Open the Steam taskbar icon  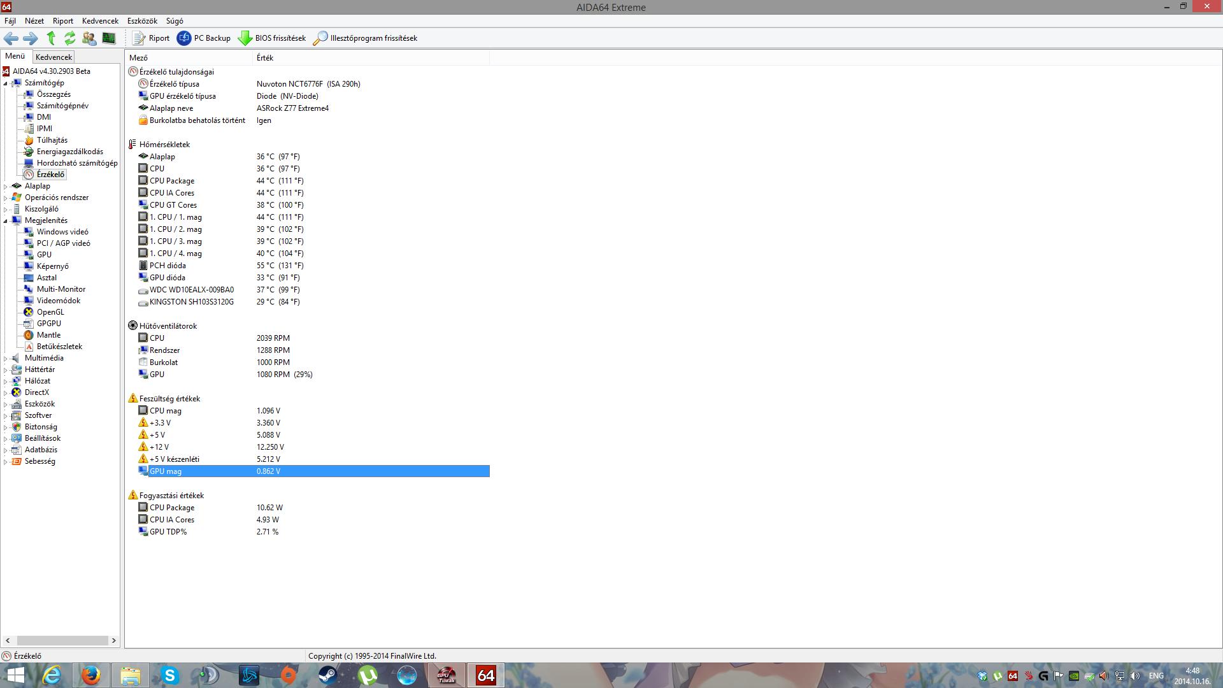click(327, 675)
